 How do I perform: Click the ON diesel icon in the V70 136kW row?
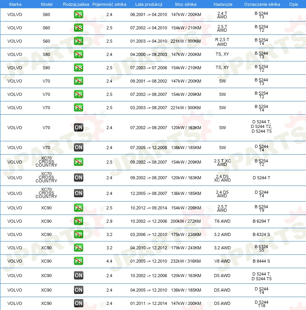79,148
